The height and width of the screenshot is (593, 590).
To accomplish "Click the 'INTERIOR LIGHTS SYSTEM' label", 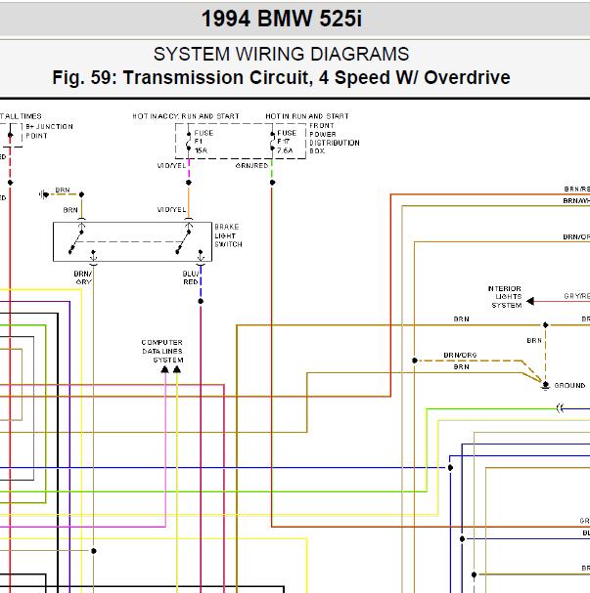I will coord(505,297).
